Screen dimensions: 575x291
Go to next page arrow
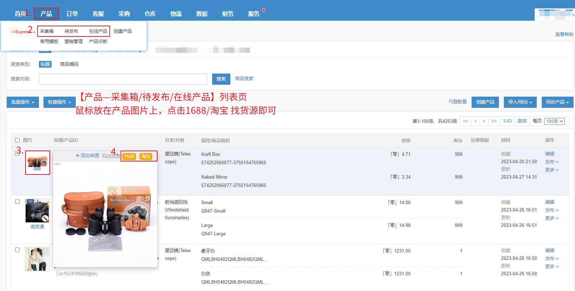pyautogui.click(x=484, y=121)
